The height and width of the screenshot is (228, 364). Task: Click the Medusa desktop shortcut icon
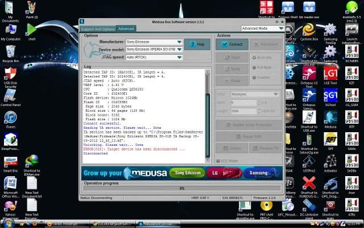(330, 120)
